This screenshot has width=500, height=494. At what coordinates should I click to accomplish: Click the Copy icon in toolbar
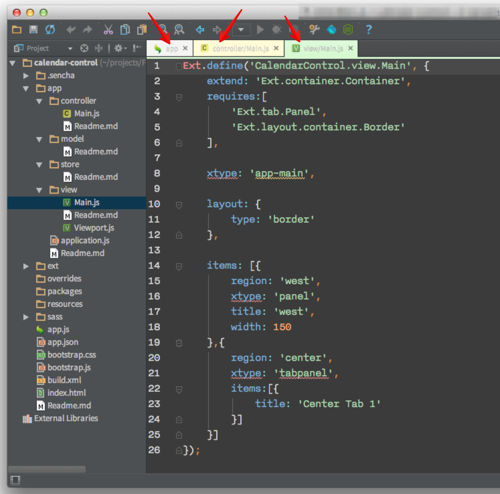pyautogui.click(x=125, y=30)
